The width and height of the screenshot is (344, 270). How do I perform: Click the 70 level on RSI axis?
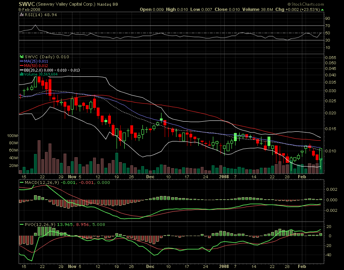(327, 26)
